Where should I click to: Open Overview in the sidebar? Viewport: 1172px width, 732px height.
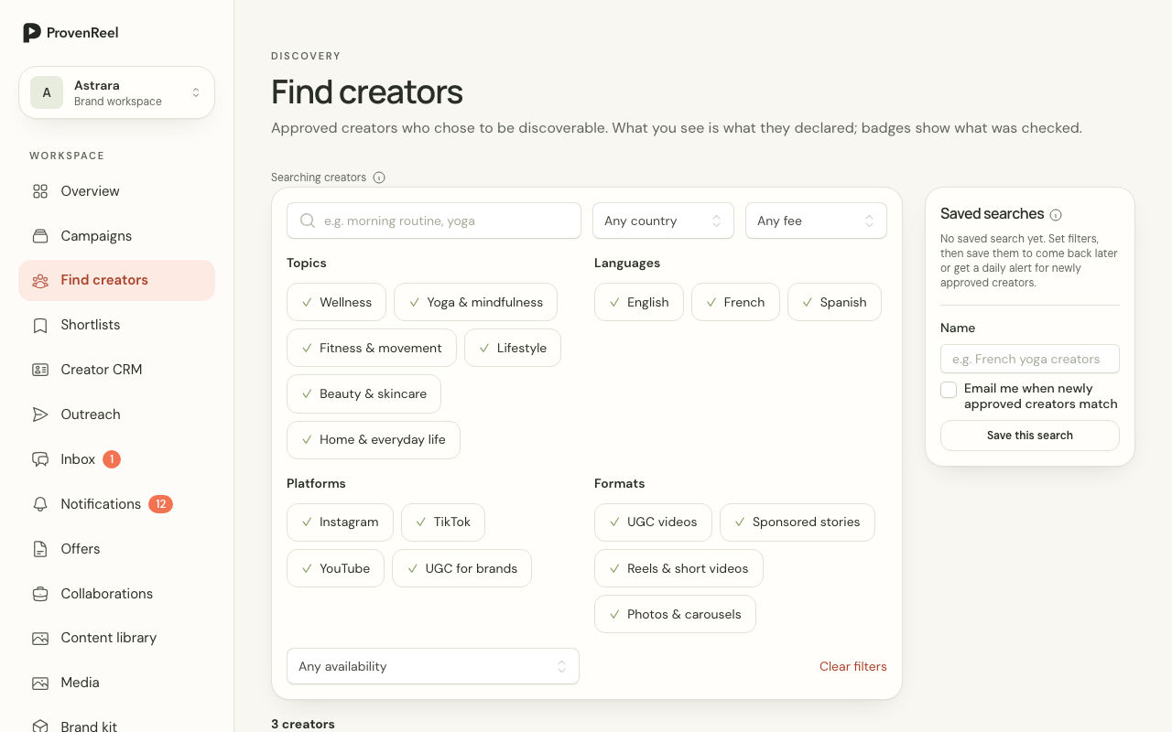click(117, 191)
